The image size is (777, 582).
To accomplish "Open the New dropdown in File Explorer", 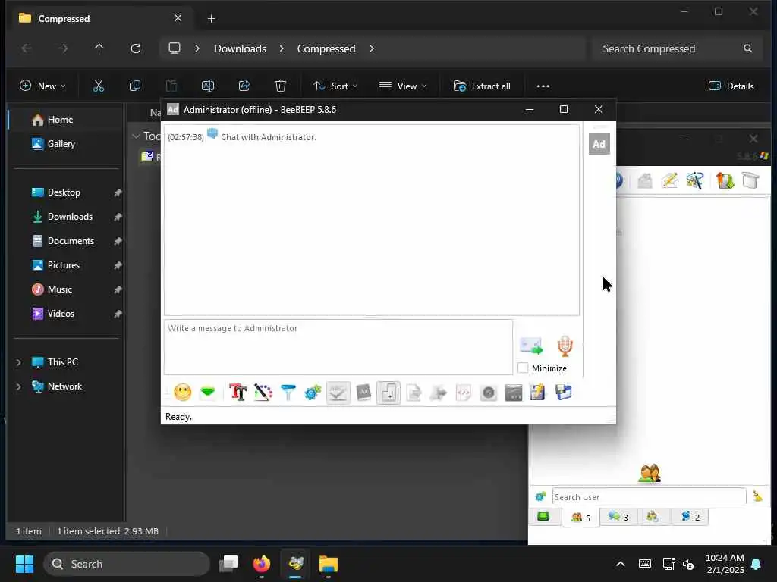I will pyautogui.click(x=42, y=86).
